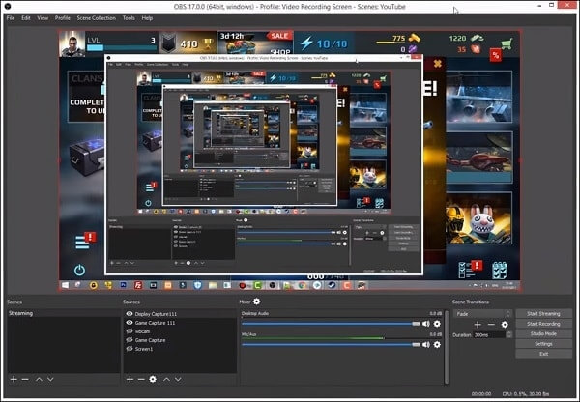Image resolution: width=580 pixels, height=402 pixels.
Task: Add a new source with the plus icon
Action: 130,379
